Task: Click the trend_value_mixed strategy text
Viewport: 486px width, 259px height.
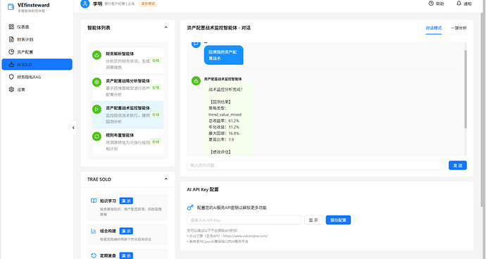Action: (x=225, y=114)
